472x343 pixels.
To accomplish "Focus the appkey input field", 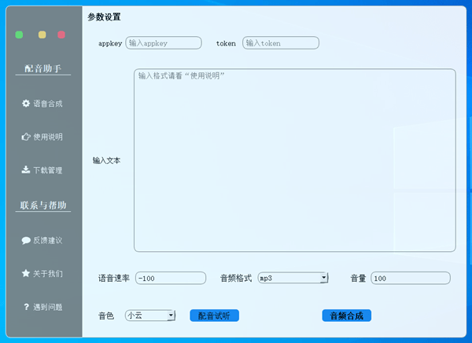I will point(164,43).
